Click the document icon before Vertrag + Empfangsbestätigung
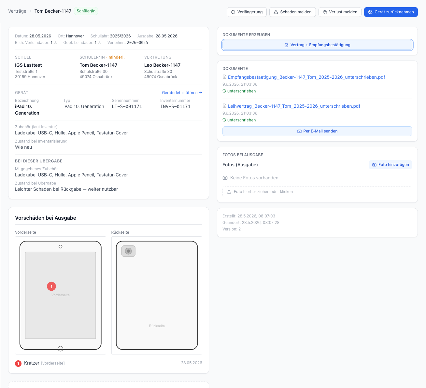This screenshot has width=426, height=388. point(287,45)
